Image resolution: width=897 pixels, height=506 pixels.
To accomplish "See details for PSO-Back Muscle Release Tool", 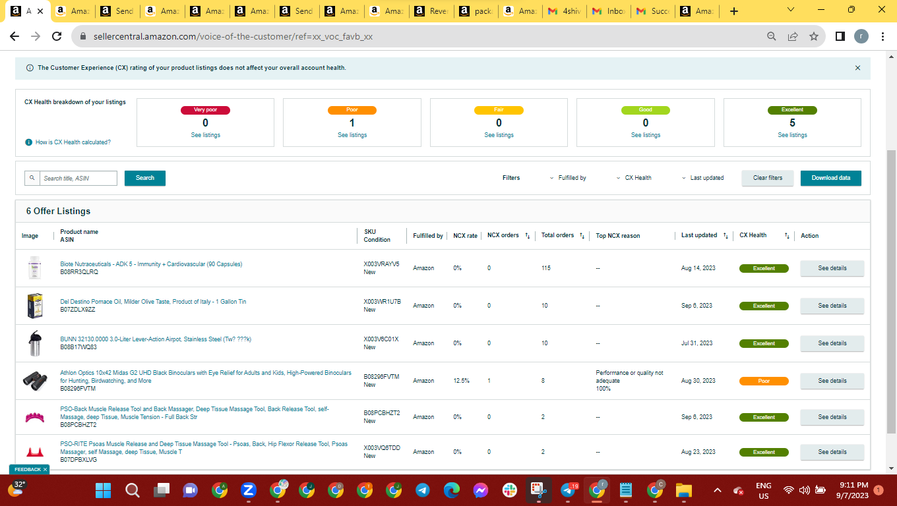I will pos(832,417).
